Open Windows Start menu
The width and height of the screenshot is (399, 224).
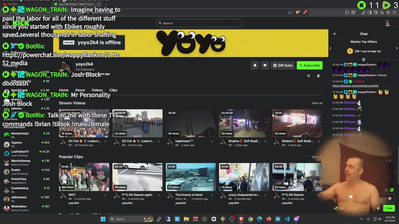pyautogui.click(x=103, y=219)
